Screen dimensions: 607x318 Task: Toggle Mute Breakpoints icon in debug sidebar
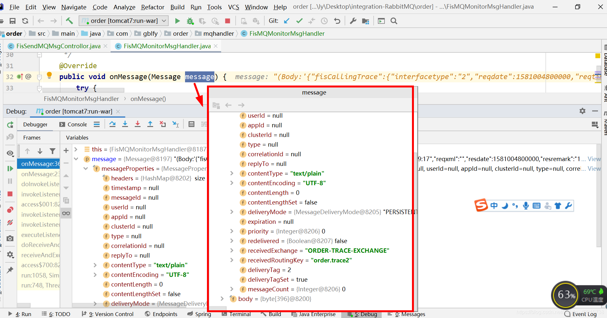tap(10, 223)
